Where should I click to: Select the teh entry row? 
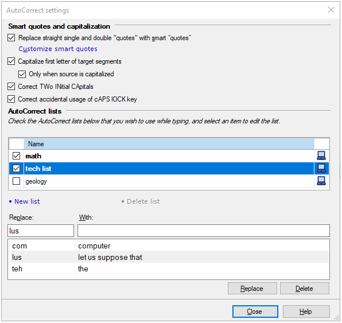pos(169,268)
